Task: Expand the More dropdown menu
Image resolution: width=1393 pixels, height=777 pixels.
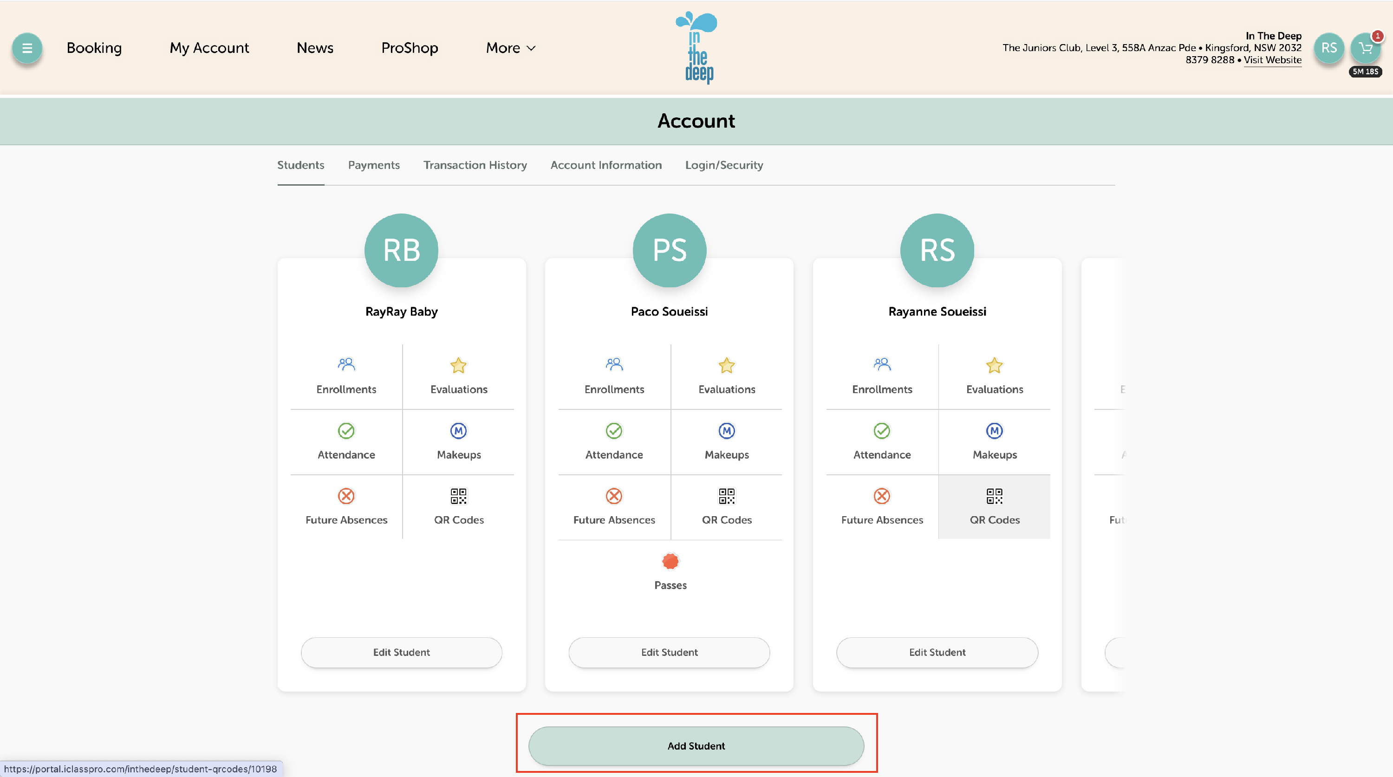Action: point(510,48)
